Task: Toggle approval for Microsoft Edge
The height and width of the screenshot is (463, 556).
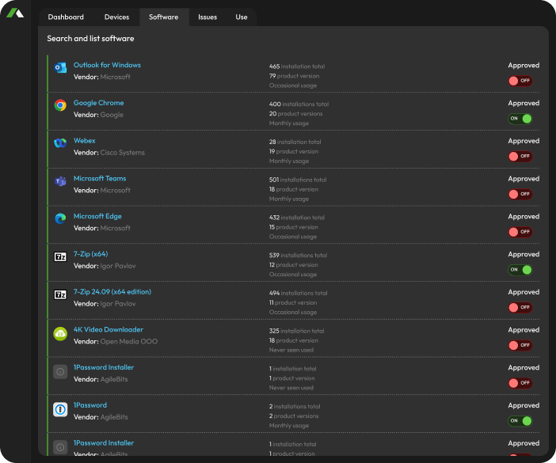Action: pyautogui.click(x=520, y=232)
